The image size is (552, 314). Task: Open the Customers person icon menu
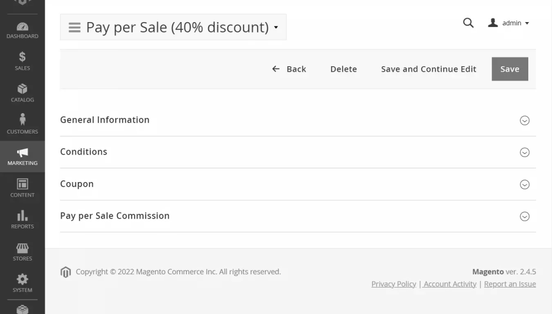(x=22, y=124)
